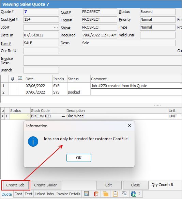The width and height of the screenshot is (182, 199).
Task: Open the Invoice Details tab
Action: click(68, 194)
